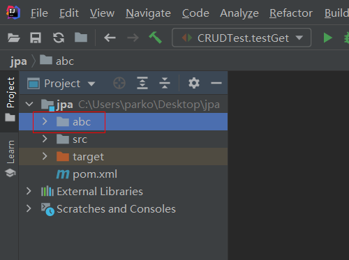The image size is (349, 260).
Task: Switch to the Learn sidebar tab
Action: point(10,159)
